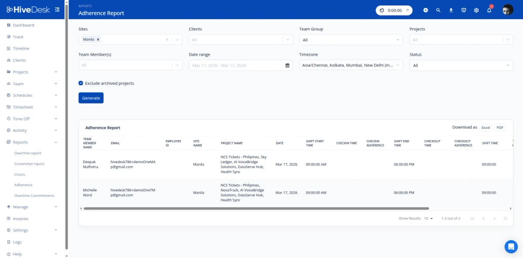This screenshot has height=258, width=523.
Task: Open the Charts report from the sidebar
Action: point(20,174)
